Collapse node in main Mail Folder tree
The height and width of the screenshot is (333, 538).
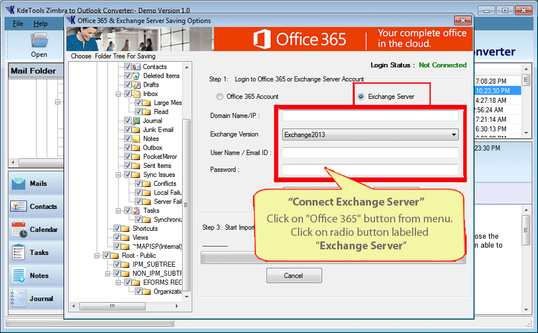coord(57,102)
